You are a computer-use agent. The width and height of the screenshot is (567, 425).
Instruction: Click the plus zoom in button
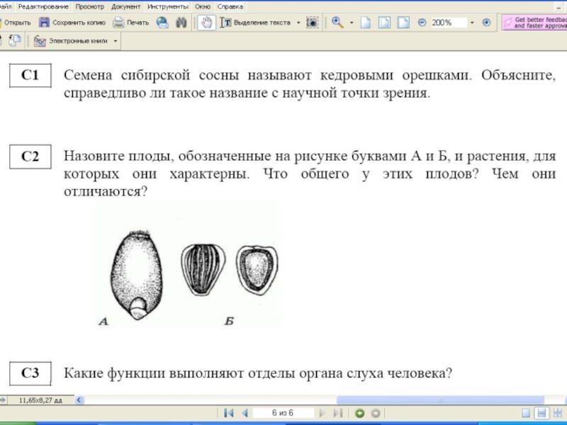[x=486, y=23]
